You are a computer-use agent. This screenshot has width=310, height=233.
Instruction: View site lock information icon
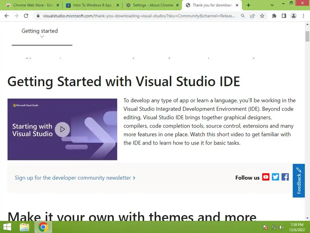coord(38,16)
